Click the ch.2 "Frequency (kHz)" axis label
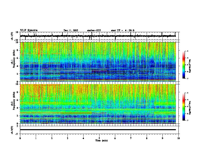201x155 pixels. [x=14, y=101]
